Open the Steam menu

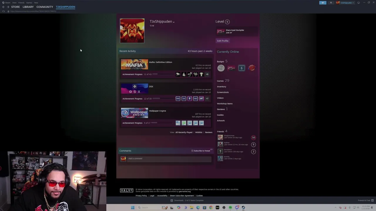point(6,3)
